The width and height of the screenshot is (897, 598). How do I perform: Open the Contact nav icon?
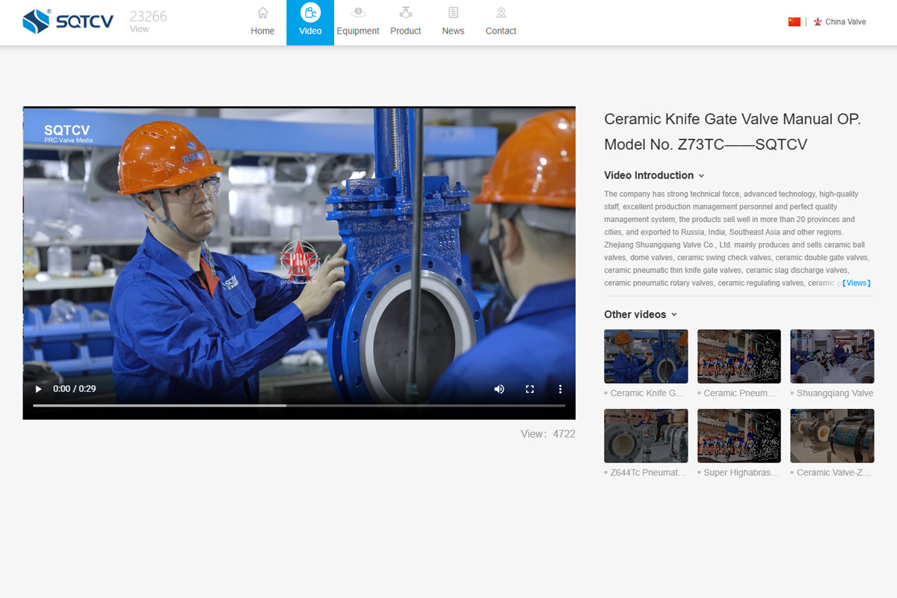point(501,13)
